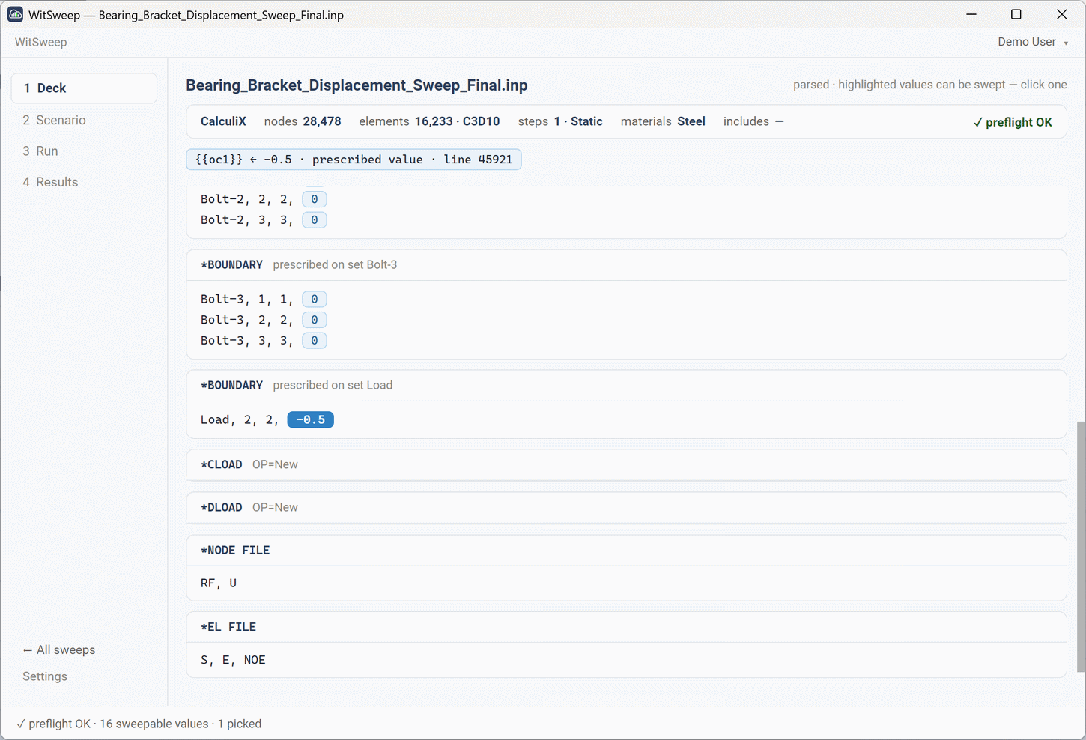Close the WitSweep window

[x=1062, y=14]
